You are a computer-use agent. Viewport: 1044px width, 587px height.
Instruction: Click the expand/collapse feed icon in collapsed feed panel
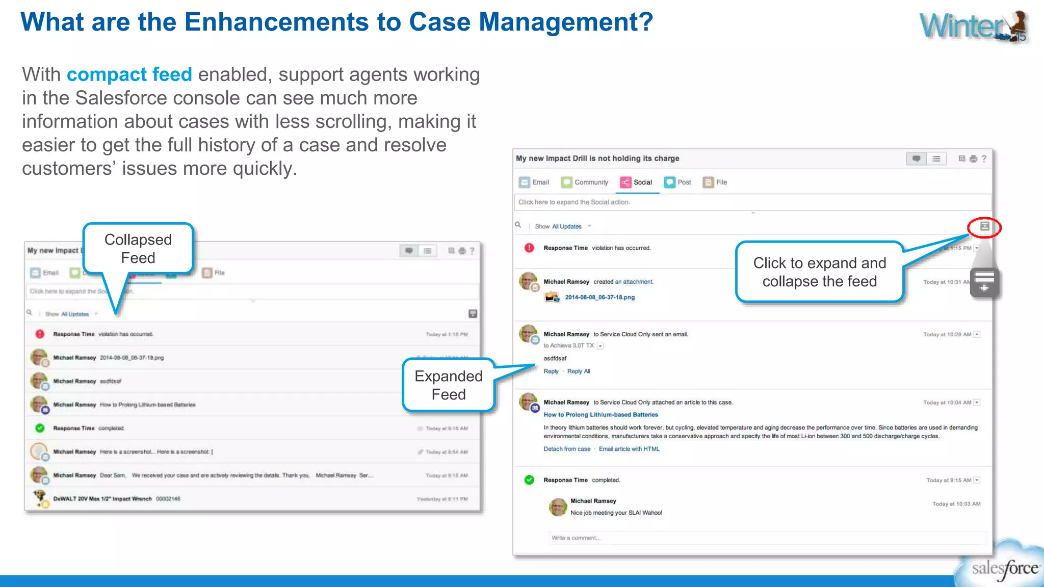[473, 313]
